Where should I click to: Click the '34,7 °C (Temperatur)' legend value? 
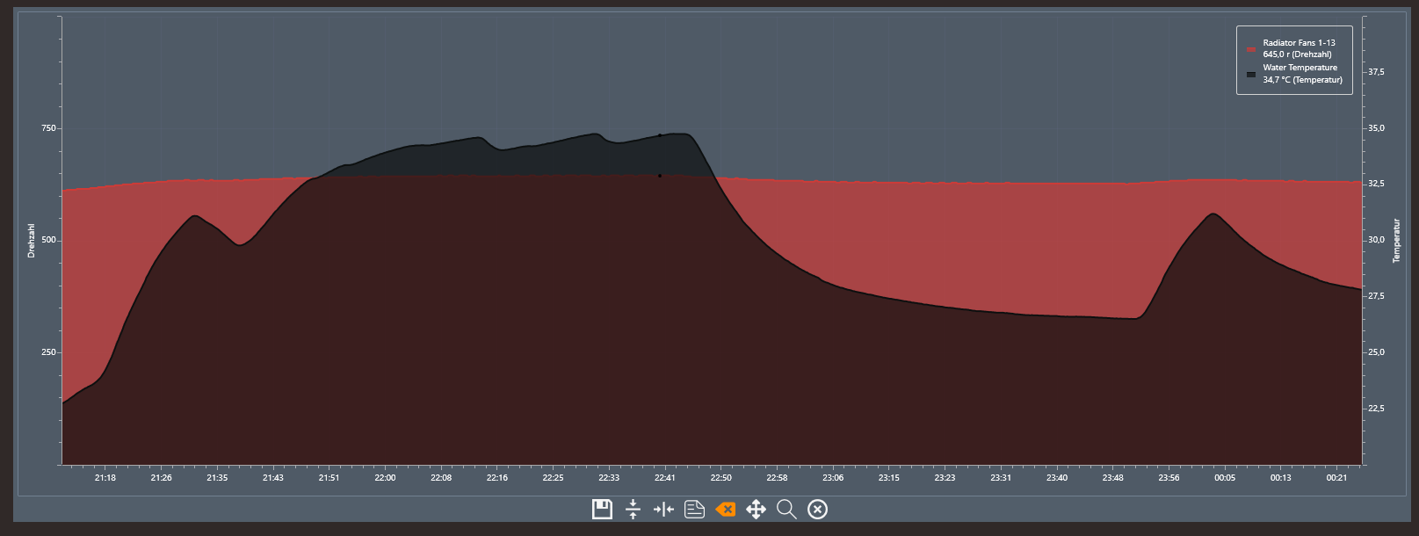[1302, 79]
